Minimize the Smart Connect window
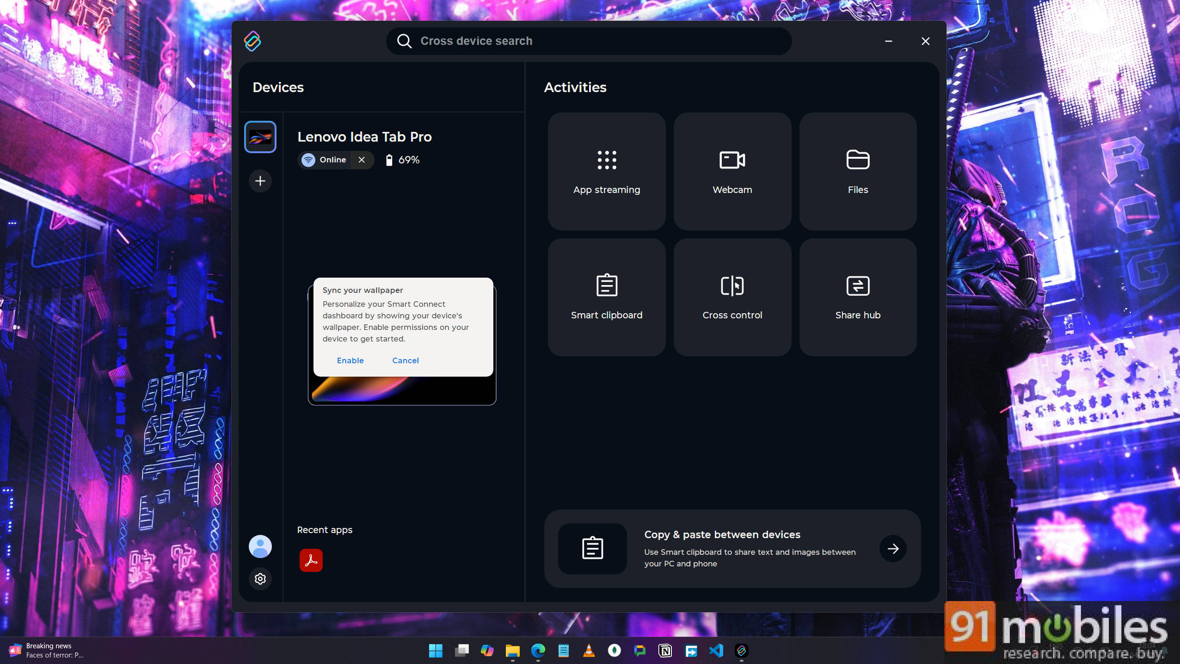This screenshot has width=1180, height=664. click(888, 41)
